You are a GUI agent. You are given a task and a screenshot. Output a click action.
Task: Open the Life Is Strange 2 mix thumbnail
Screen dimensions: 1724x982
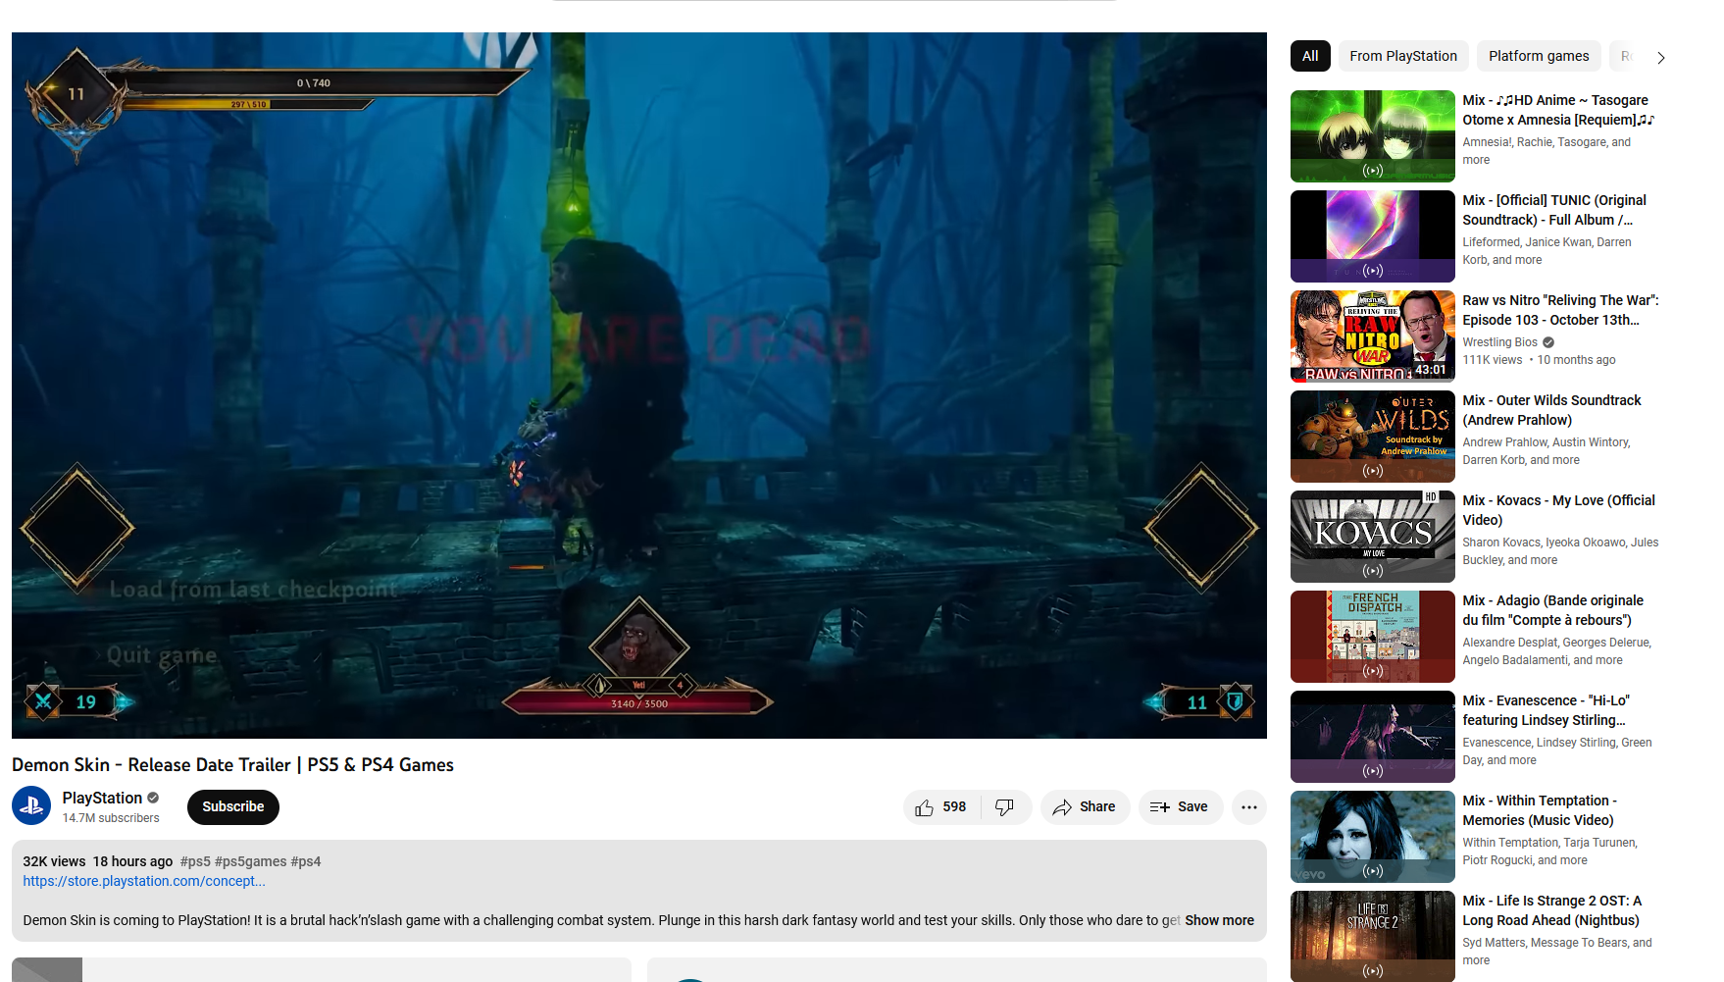point(1373,937)
